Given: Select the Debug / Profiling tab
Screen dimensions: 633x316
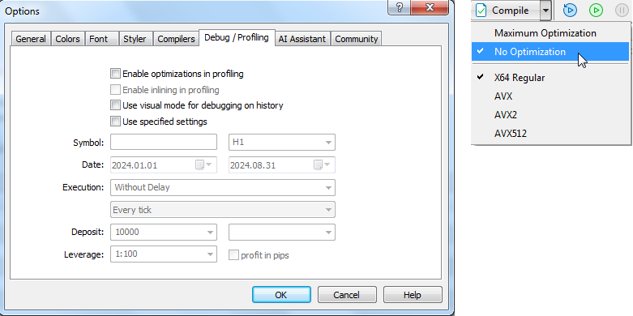Looking at the screenshot, I should pyautogui.click(x=237, y=37).
